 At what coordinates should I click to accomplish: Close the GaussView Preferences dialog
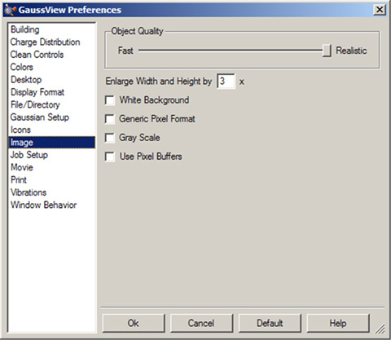coord(380,10)
